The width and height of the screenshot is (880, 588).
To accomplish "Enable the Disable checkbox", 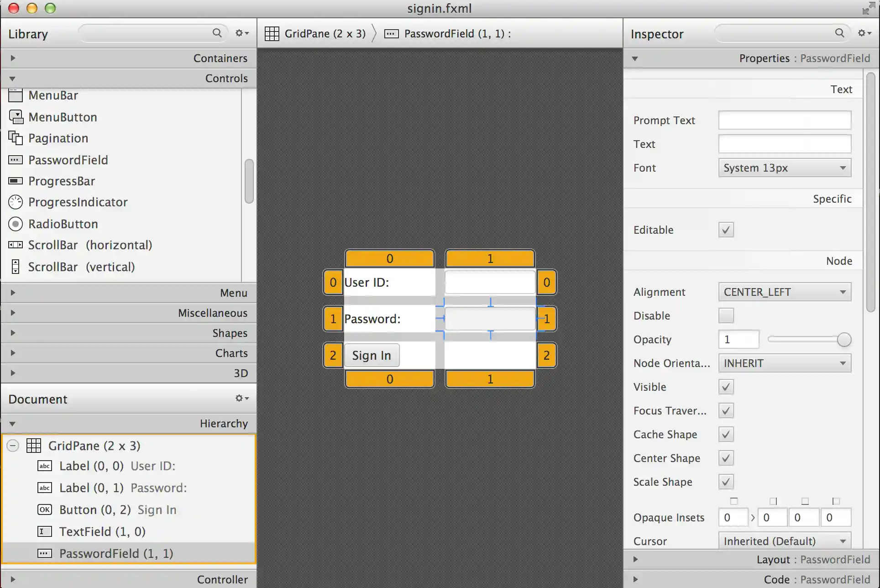I will click(726, 315).
